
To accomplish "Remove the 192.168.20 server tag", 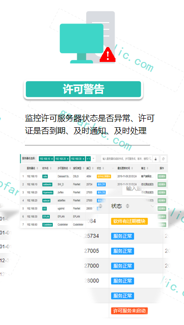I will [68, 159].
